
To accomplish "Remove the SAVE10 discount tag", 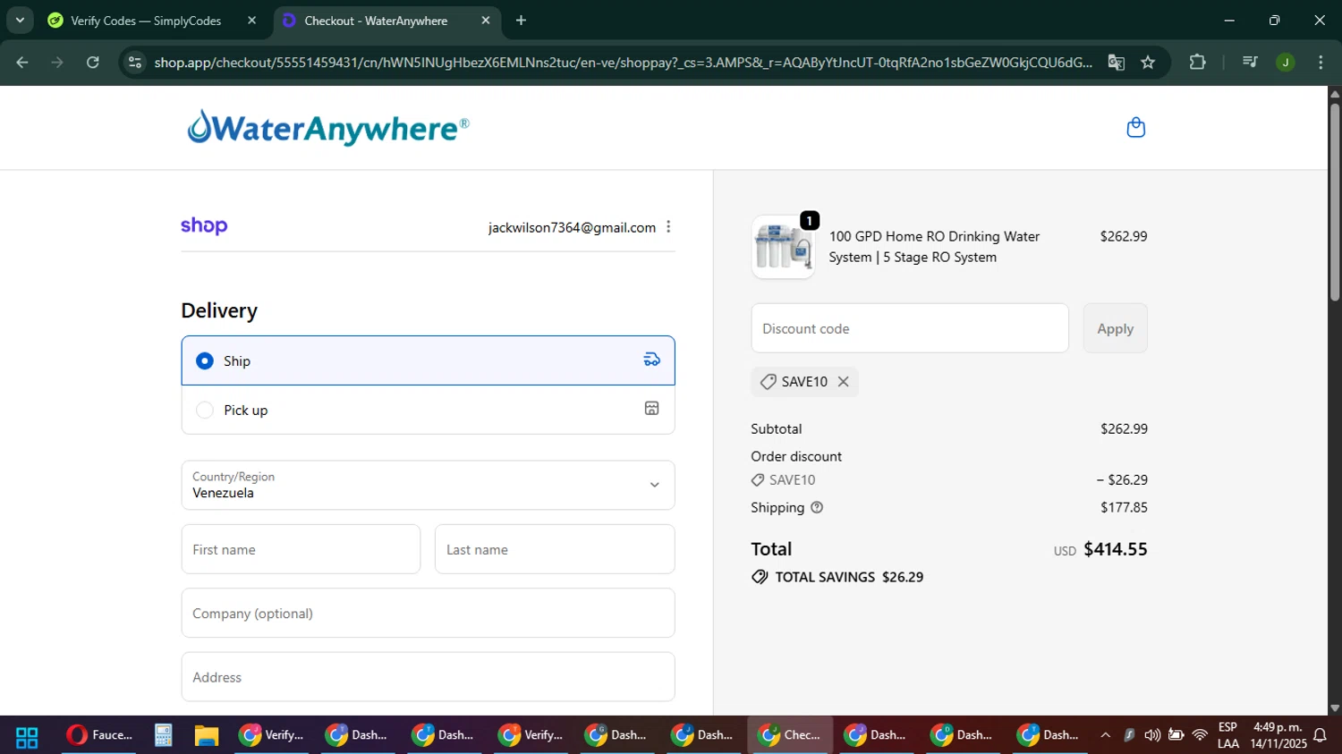I will tap(843, 382).
